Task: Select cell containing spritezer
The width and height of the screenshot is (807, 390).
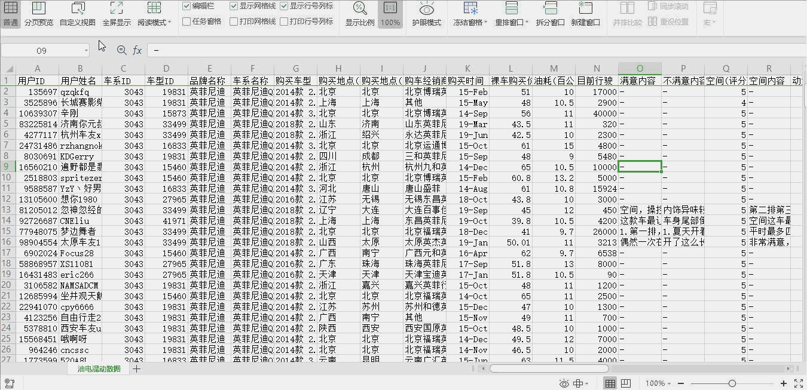Action: point(80,177)
